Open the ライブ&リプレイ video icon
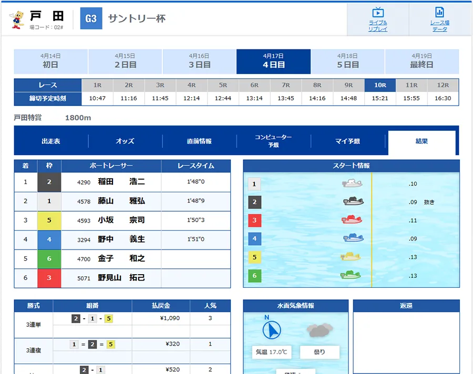 [377, 13]
